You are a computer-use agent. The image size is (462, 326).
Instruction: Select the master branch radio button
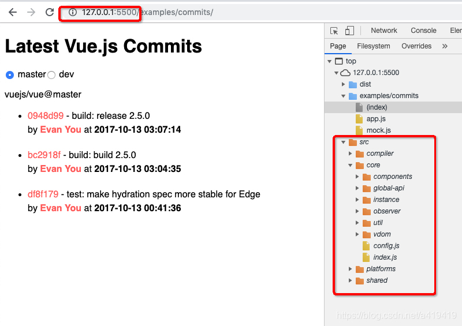tap(10, 75)
